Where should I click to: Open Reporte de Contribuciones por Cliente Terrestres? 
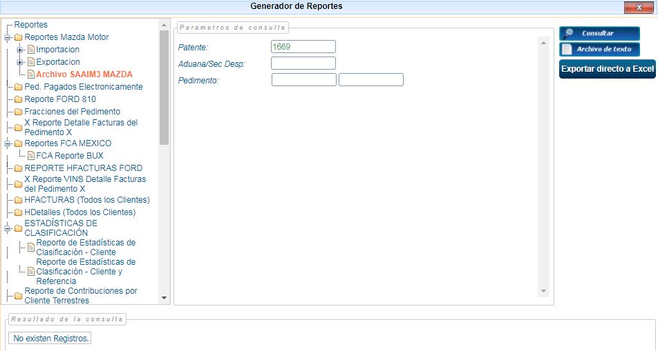point(81,296)
